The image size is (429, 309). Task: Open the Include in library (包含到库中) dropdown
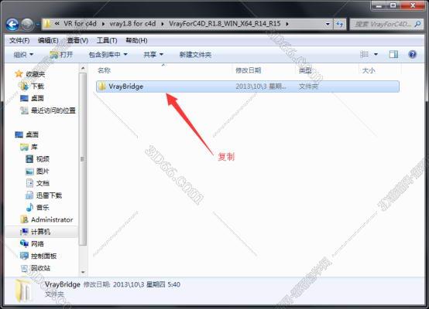[x=108, y=55]
